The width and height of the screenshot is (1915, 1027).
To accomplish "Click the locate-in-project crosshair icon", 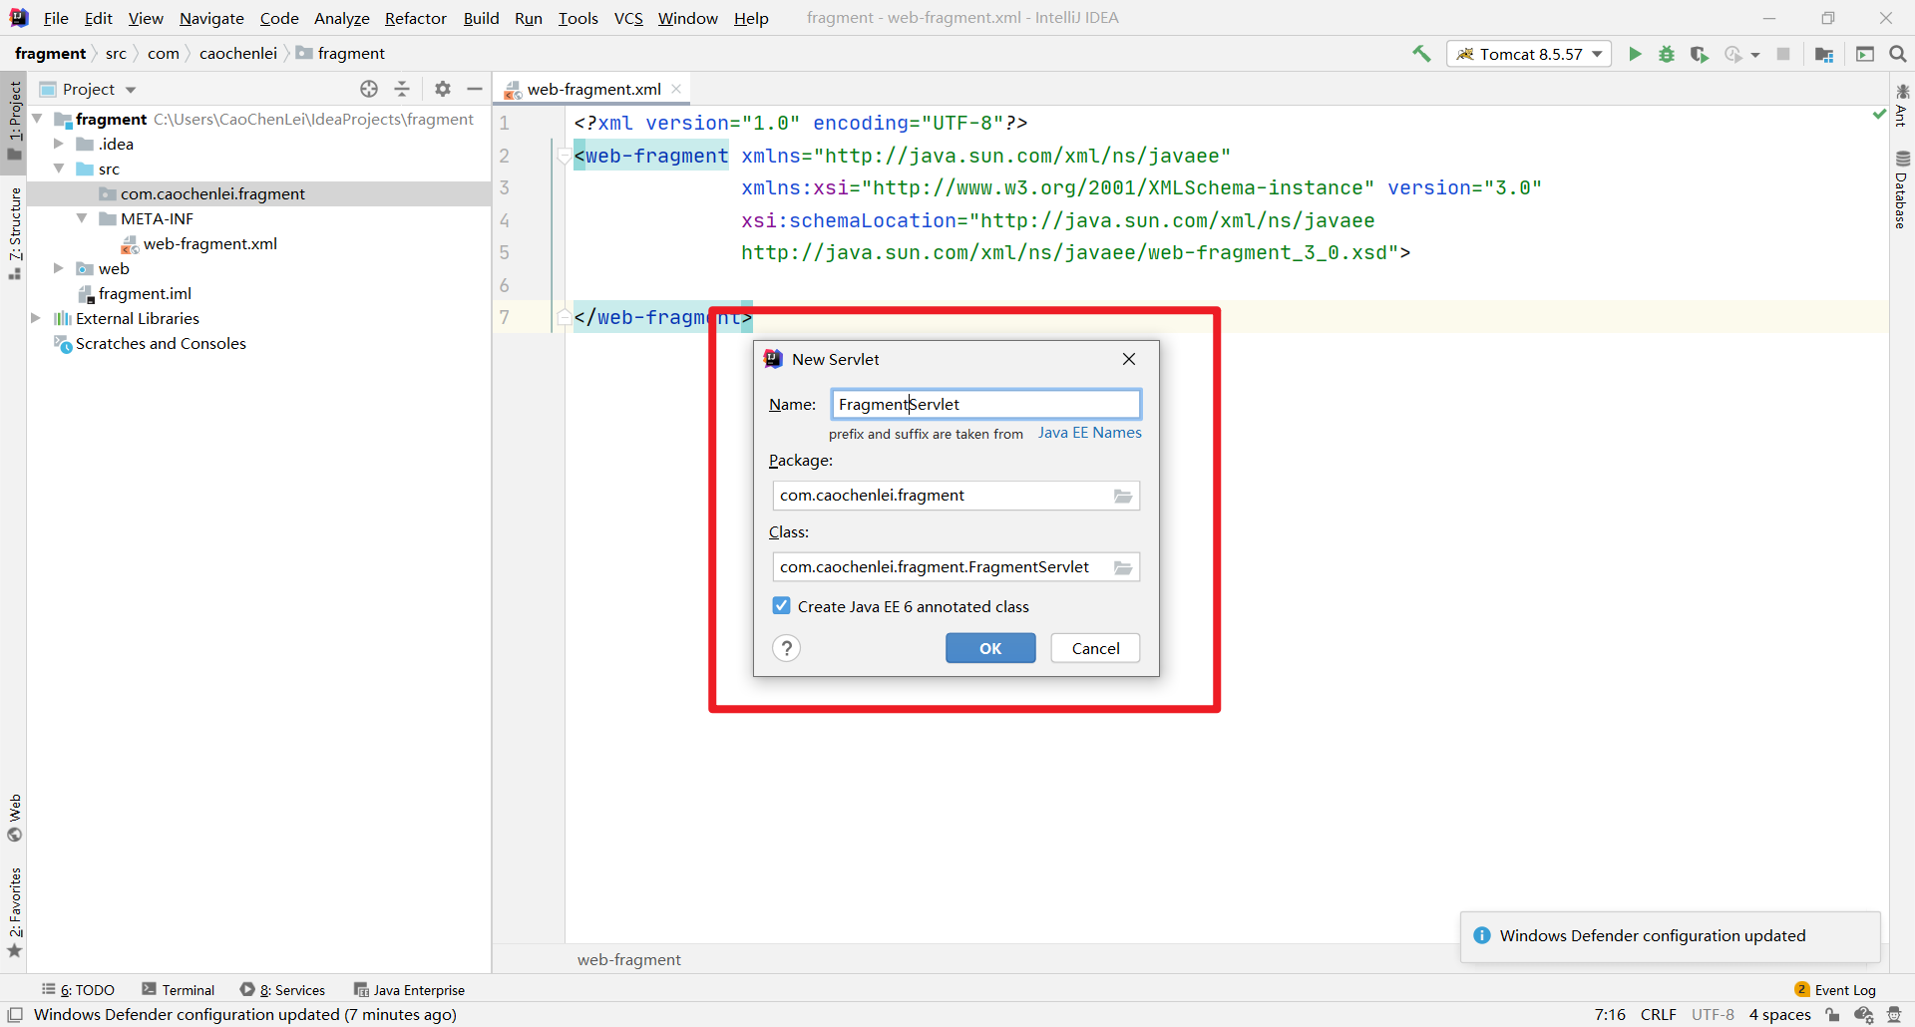I will (x=369, y=89).
